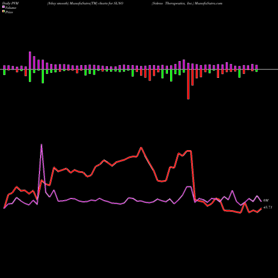Click the 'Daily PVM' title text
278x278 pixels.
(x=11, y=3)
